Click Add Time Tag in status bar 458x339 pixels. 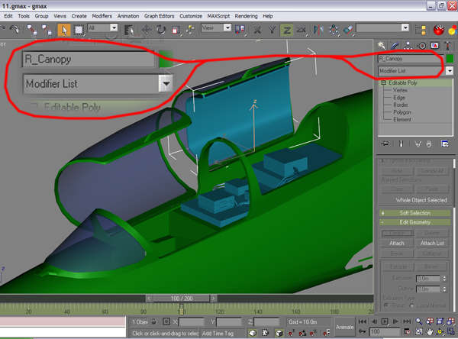(218, 333)
